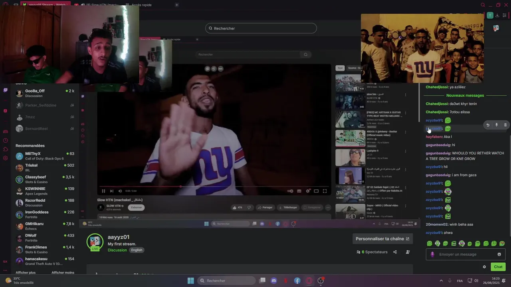
Task: Open Discord from taskbar
Action: pyautogui.click(x=274, y=281)
